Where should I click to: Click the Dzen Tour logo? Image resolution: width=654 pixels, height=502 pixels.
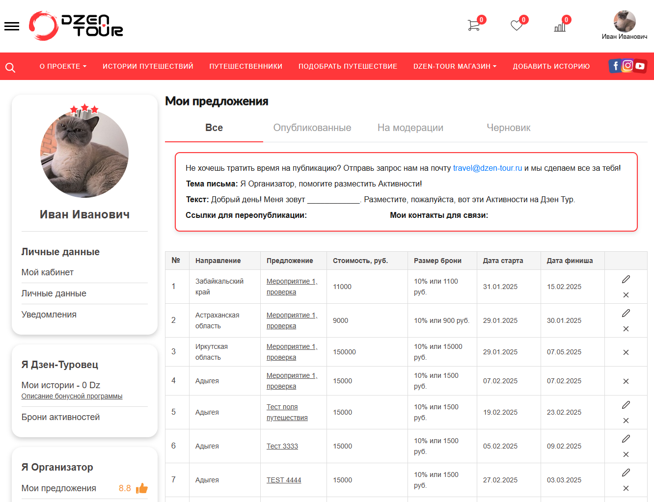click(x=76, y=26)
